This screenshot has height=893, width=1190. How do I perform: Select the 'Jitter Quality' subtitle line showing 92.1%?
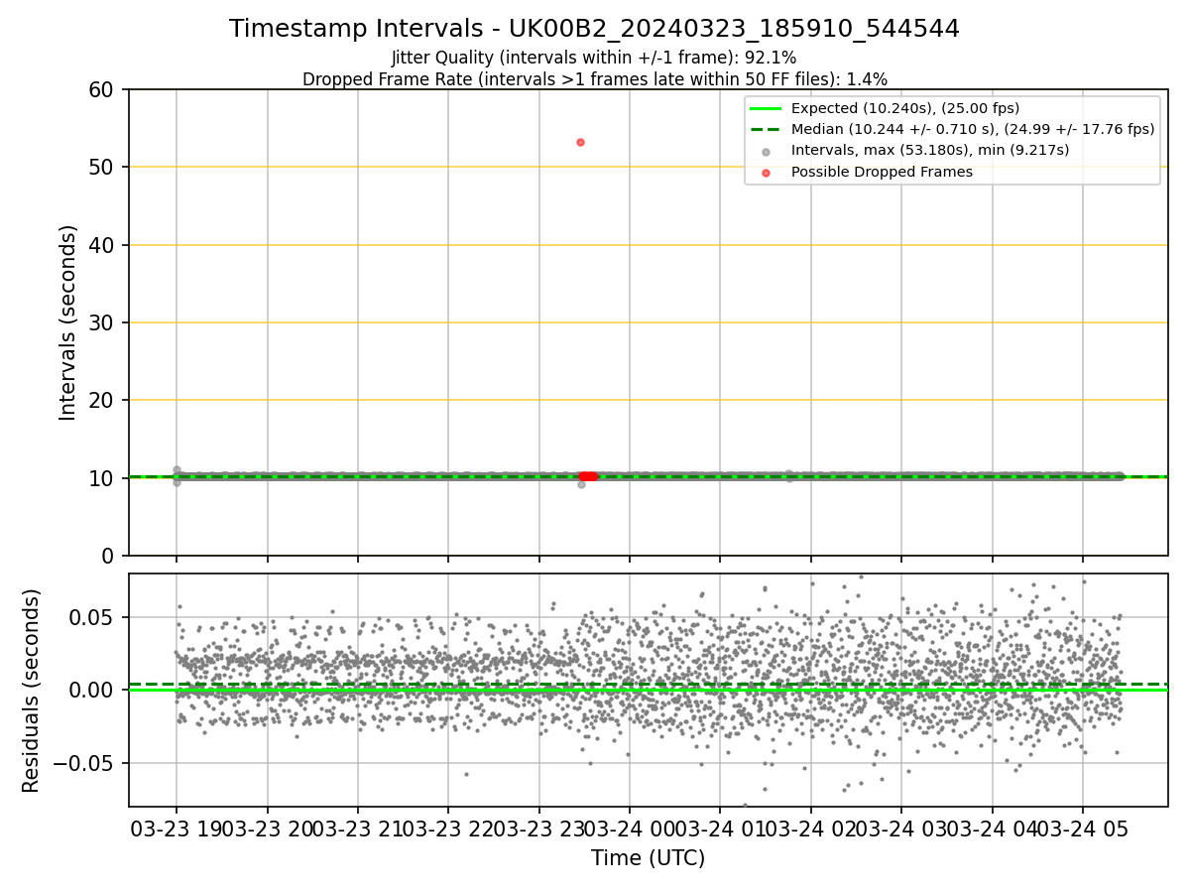click(x=594, y=59)
